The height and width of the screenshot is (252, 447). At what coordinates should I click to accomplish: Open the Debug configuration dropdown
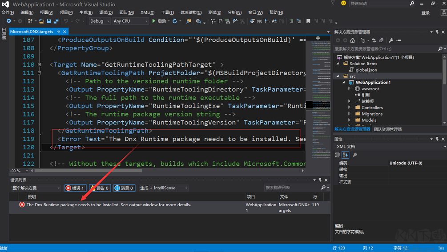(x=99, y=21)
